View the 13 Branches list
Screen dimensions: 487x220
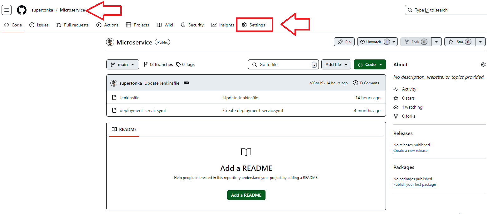pos(158,64)
